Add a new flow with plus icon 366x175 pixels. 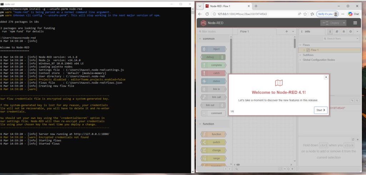(287, 31)
